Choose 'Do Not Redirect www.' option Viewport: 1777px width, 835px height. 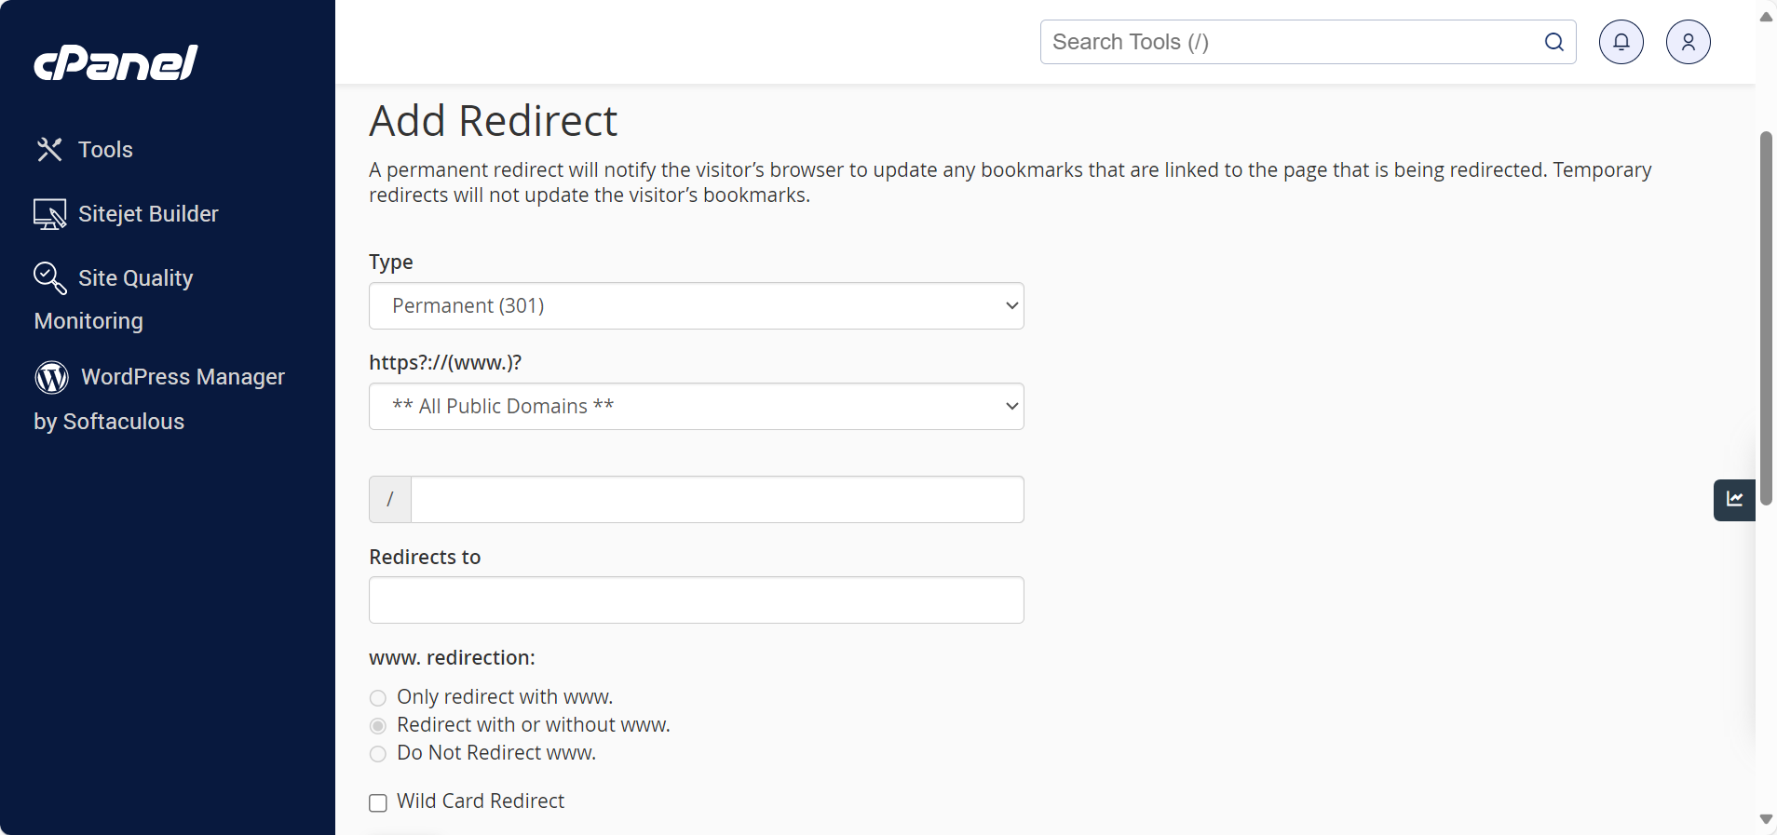376,755
